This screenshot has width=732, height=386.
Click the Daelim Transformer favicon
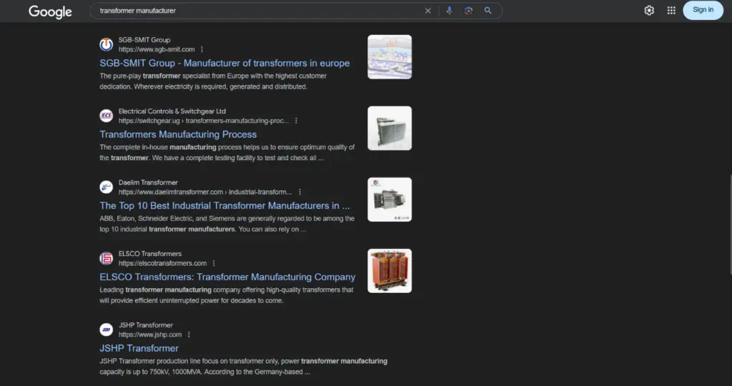pos(107,187)
